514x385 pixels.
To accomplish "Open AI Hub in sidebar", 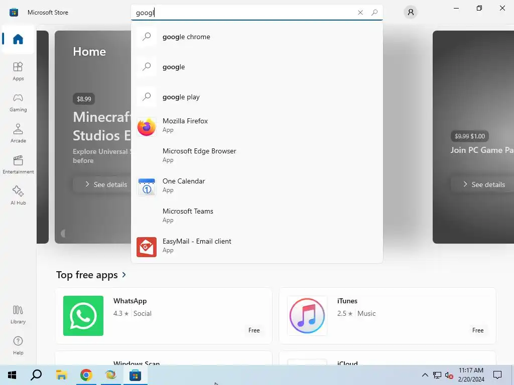I will tap(18, 196).
